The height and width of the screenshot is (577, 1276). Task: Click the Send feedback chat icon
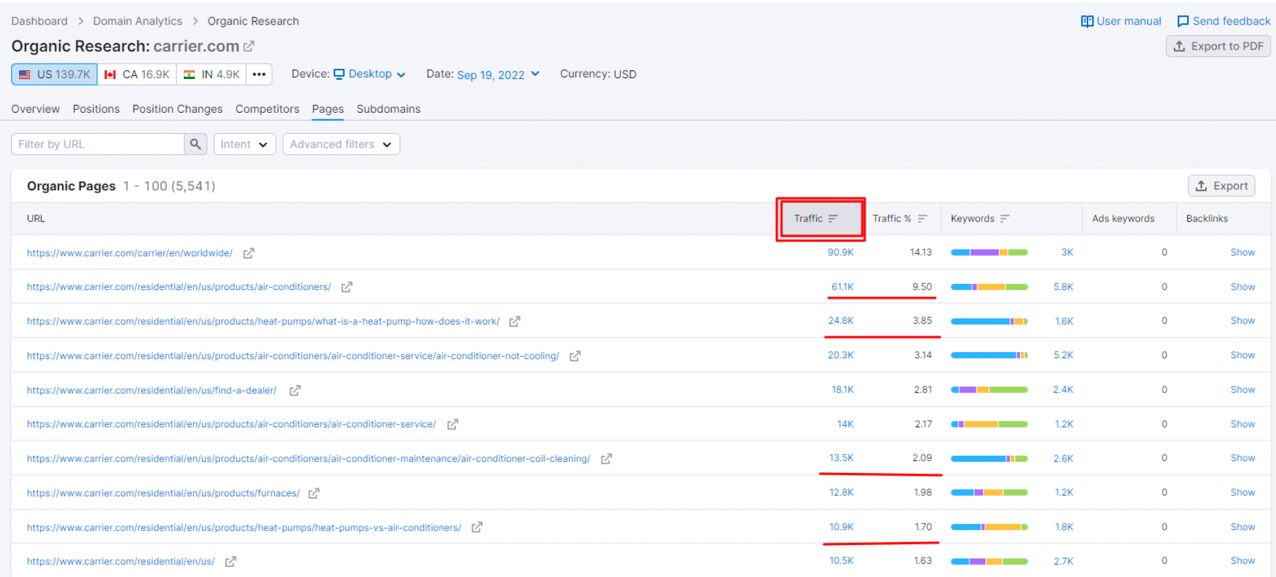pos(1183,21)
